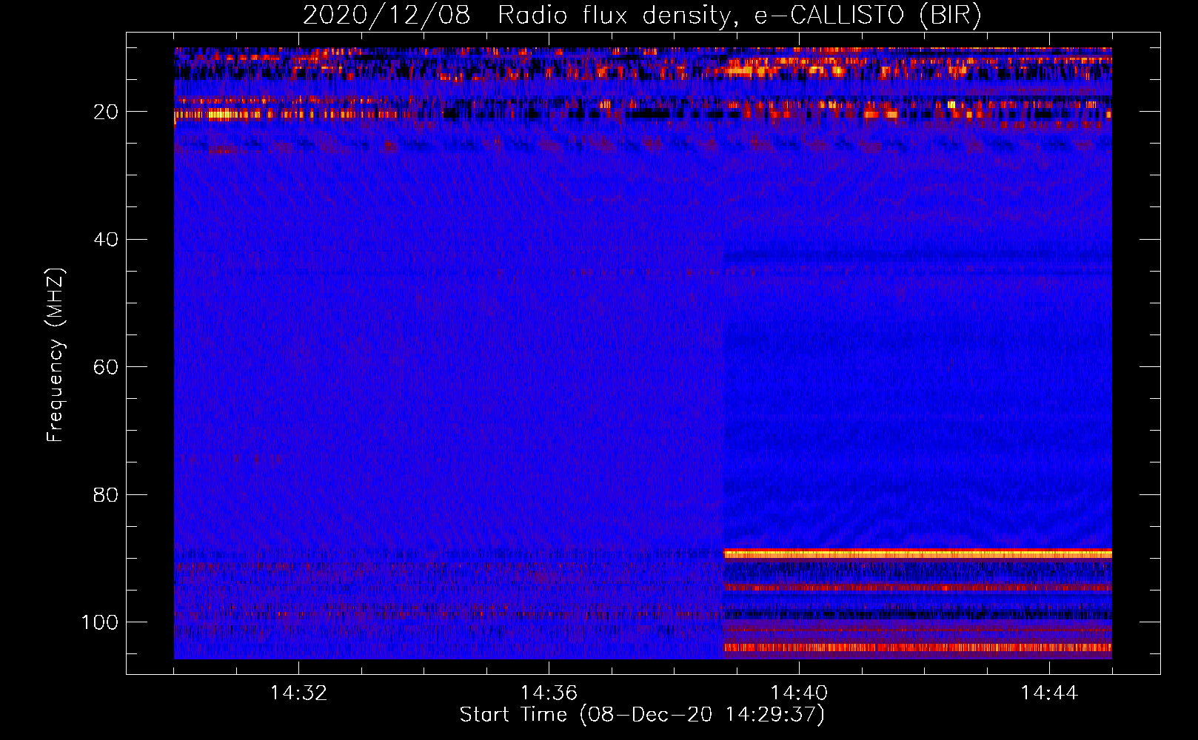This screenshot has height=740, width=1198.
Task: Click the '14:40' time tick label
Action: pos(799,693)
